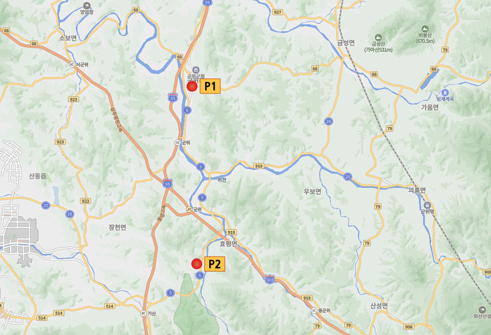Click the red P2 location marker
Image resolution: width=491 pixels, height=335 pixels.
tap(196, 264)
